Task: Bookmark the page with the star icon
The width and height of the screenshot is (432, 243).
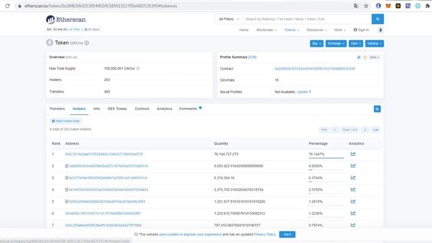Action: (x=366, y=6)
